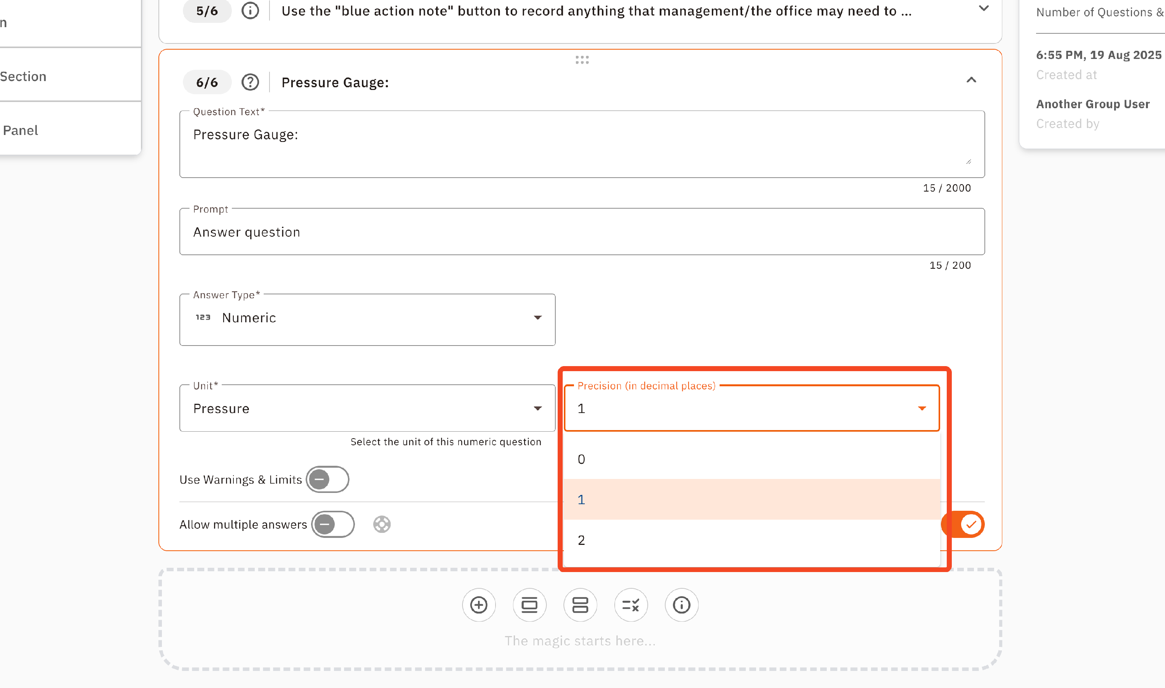
Task: Click the Question Text field
Action: click(x=581, y=144)
